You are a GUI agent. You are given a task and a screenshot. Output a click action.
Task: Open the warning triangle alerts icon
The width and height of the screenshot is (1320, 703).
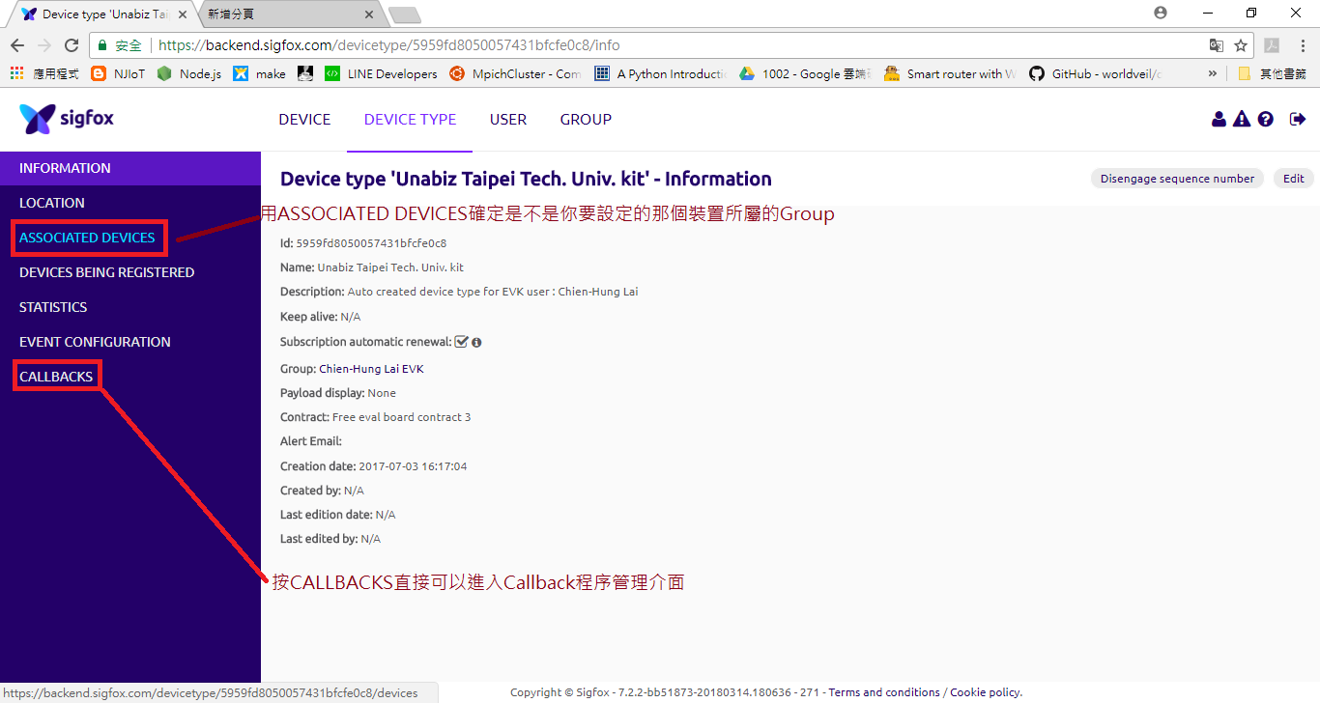1242,120
